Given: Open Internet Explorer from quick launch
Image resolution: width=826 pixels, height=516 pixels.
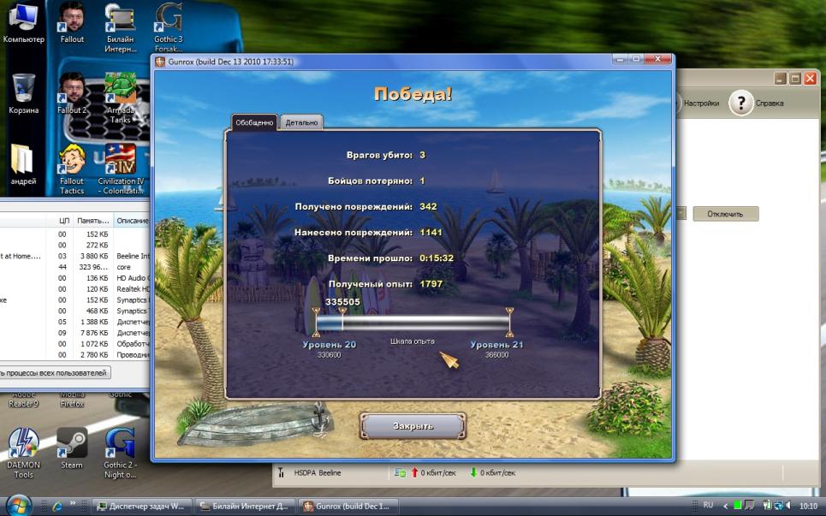Looking at the screenshot, I should [x=56, y=506].
